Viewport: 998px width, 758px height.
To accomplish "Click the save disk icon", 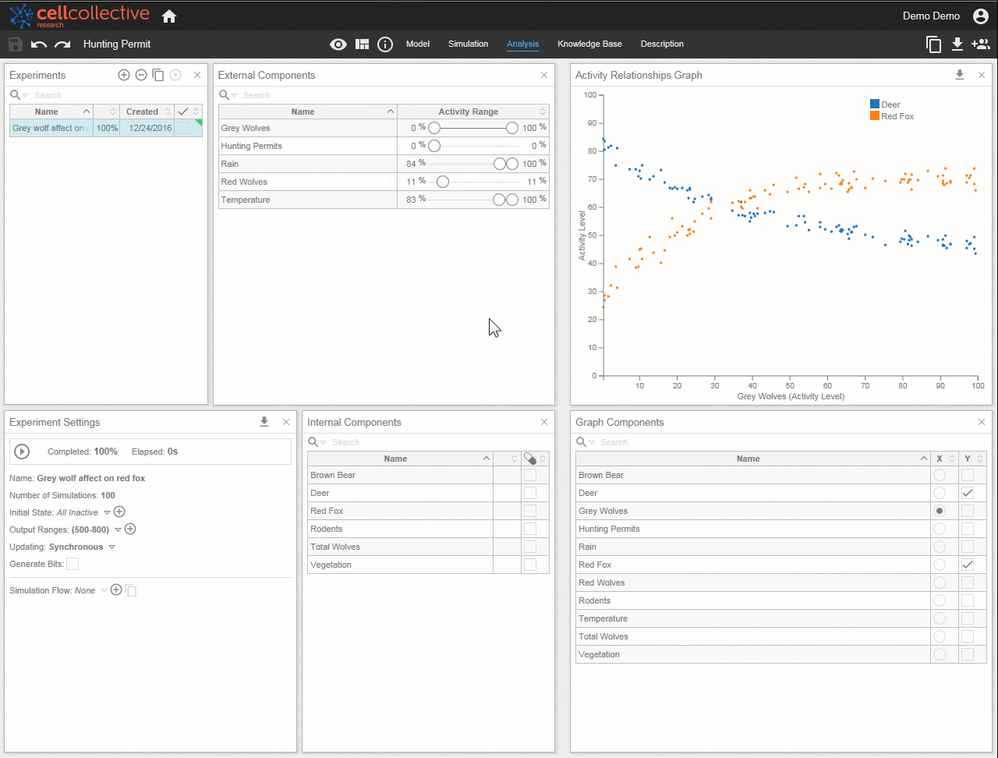I will [15, 44].
